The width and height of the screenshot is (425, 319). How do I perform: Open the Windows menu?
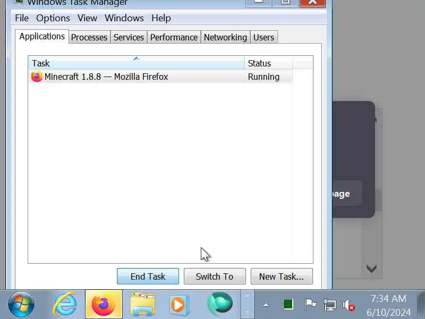coord(124,18)
